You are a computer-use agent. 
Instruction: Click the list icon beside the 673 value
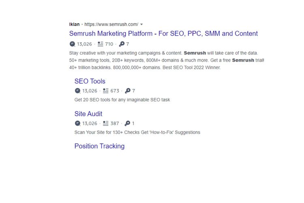tap(106, 91)
